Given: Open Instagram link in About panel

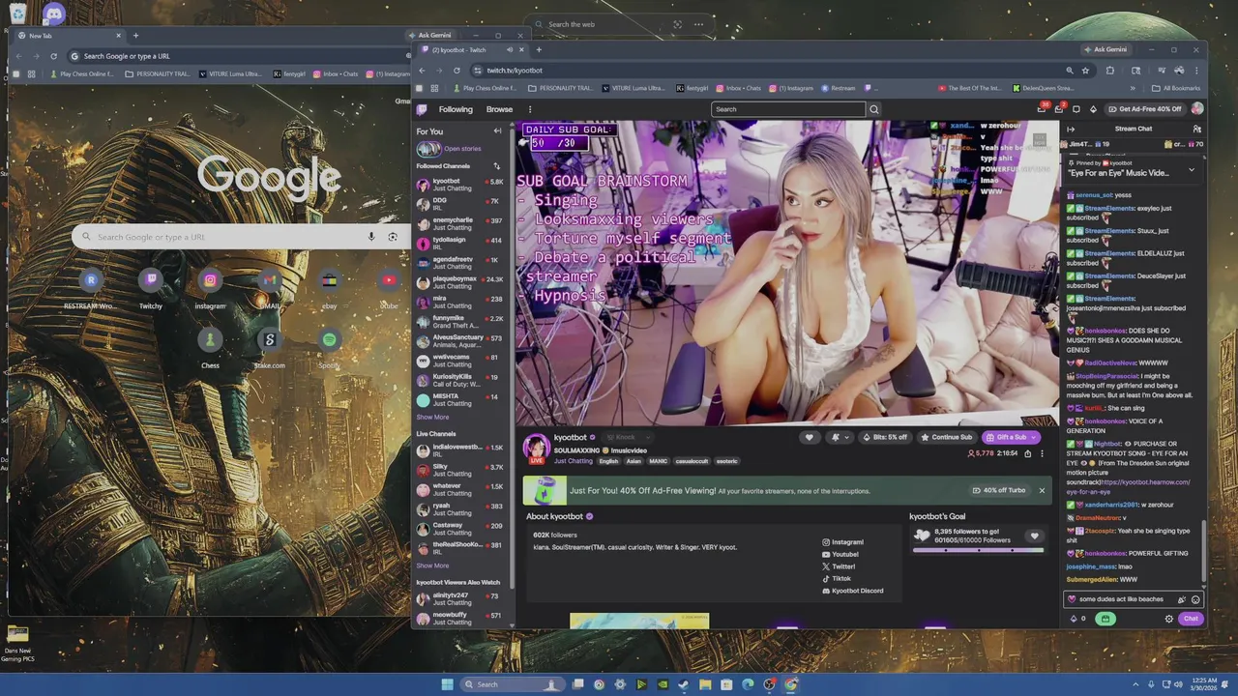Looking at the screenshot, I should [x=842, y=542].
